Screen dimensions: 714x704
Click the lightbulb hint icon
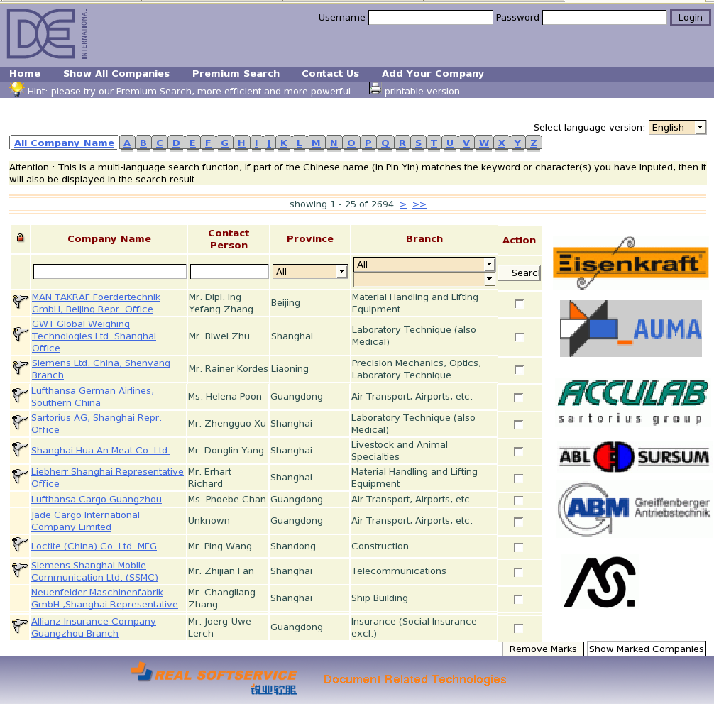point(16,89)
